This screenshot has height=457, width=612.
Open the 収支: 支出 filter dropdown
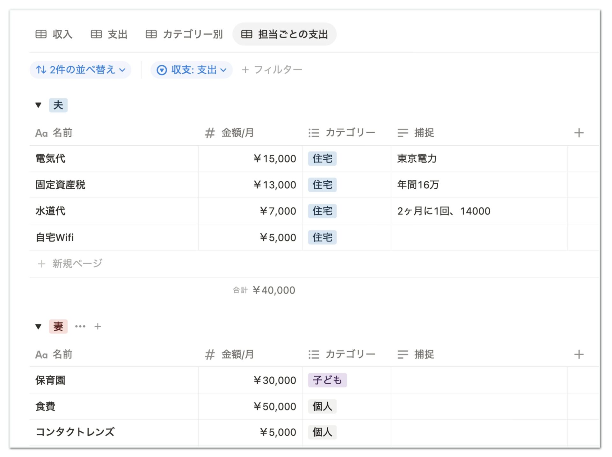point(192,70)
